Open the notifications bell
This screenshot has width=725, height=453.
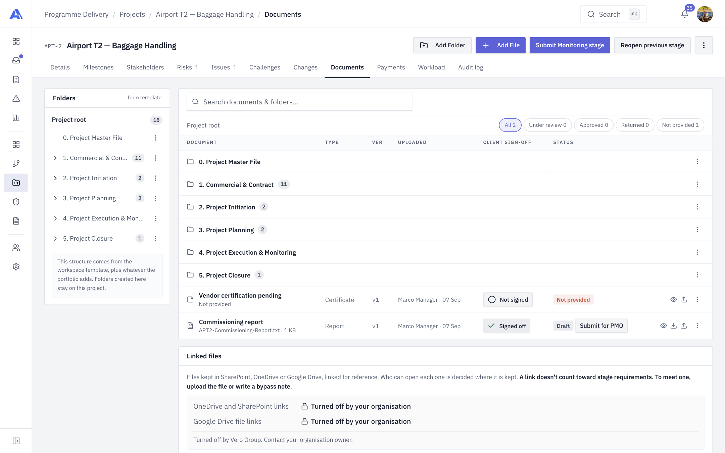point(685,14)
